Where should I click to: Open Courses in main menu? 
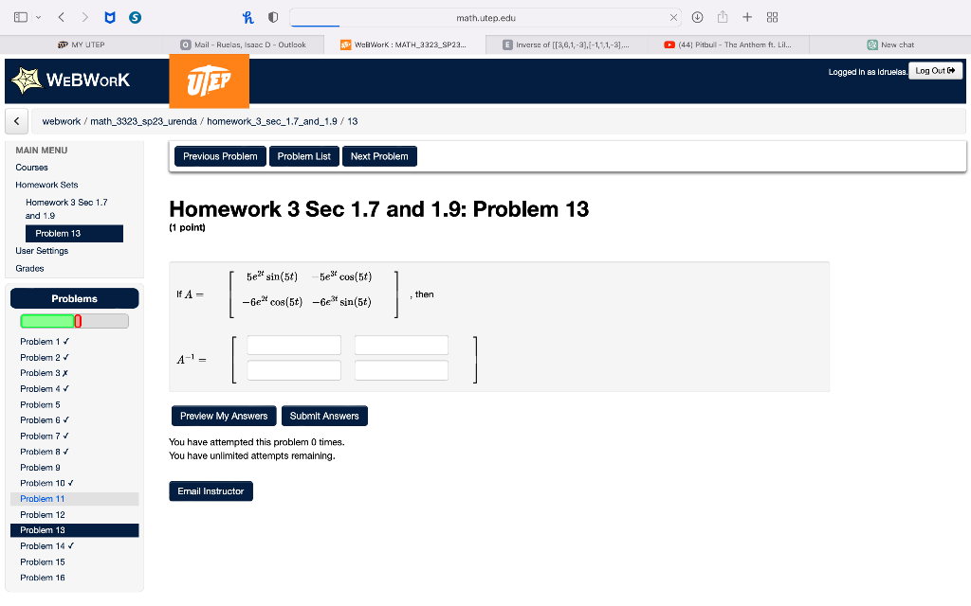click(31, 168)
